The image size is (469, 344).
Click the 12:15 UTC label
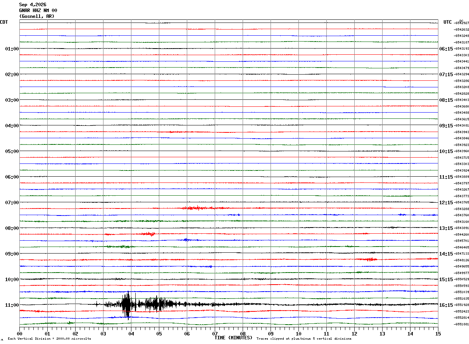point(446,202)
